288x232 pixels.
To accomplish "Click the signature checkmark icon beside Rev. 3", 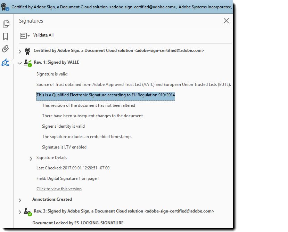I will coord(28,212).
